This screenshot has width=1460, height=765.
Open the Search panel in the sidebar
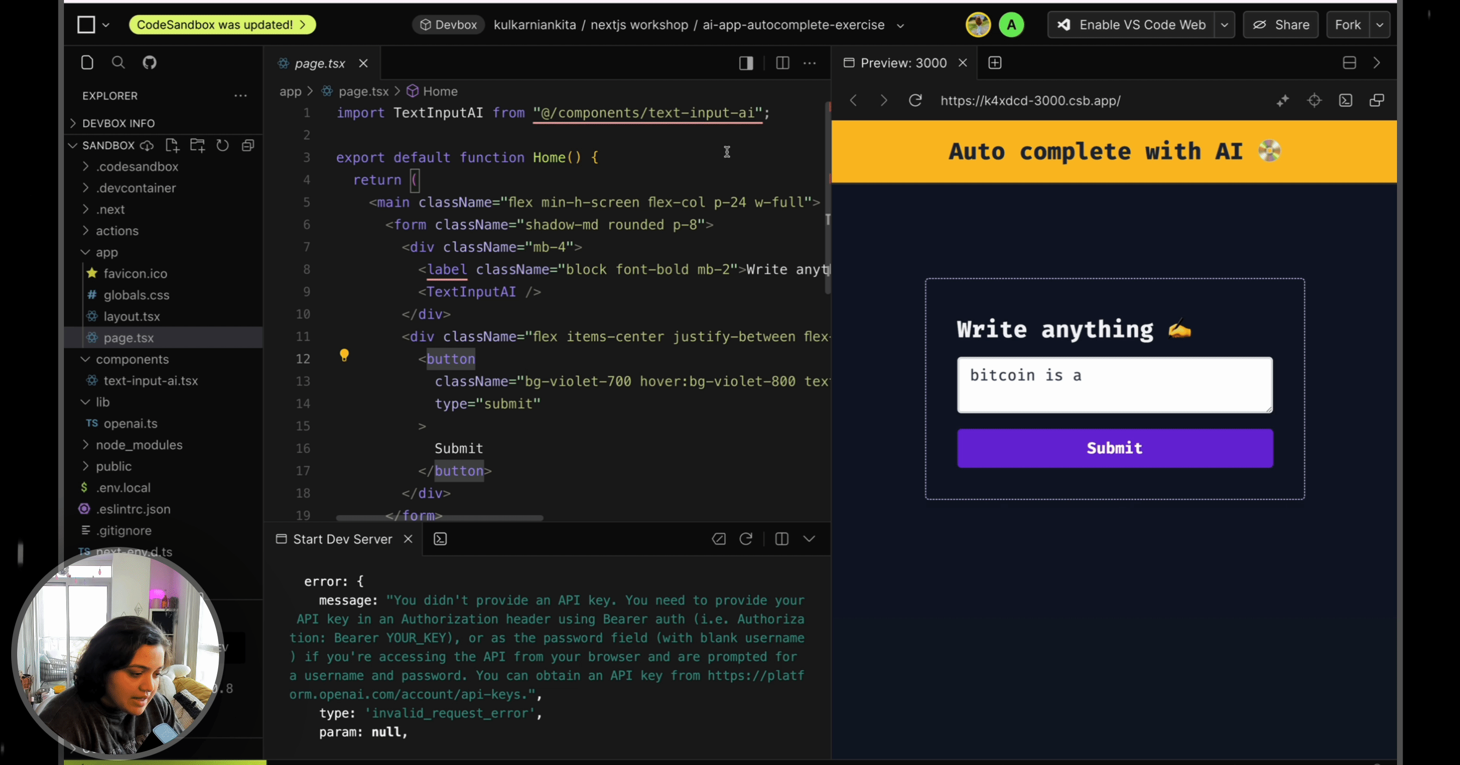pyautogui.click(x=119, y=63)
